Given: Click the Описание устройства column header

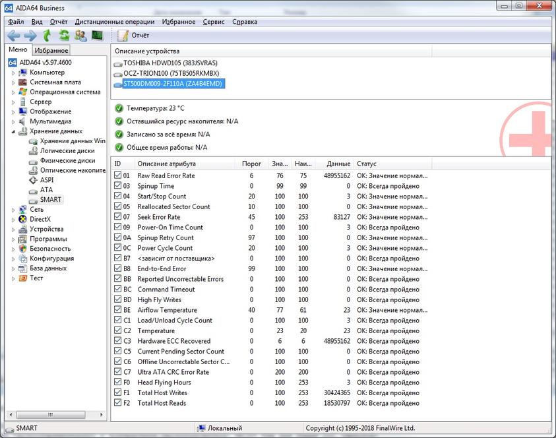Looking at the screenshot, I should tap(272, 51).
